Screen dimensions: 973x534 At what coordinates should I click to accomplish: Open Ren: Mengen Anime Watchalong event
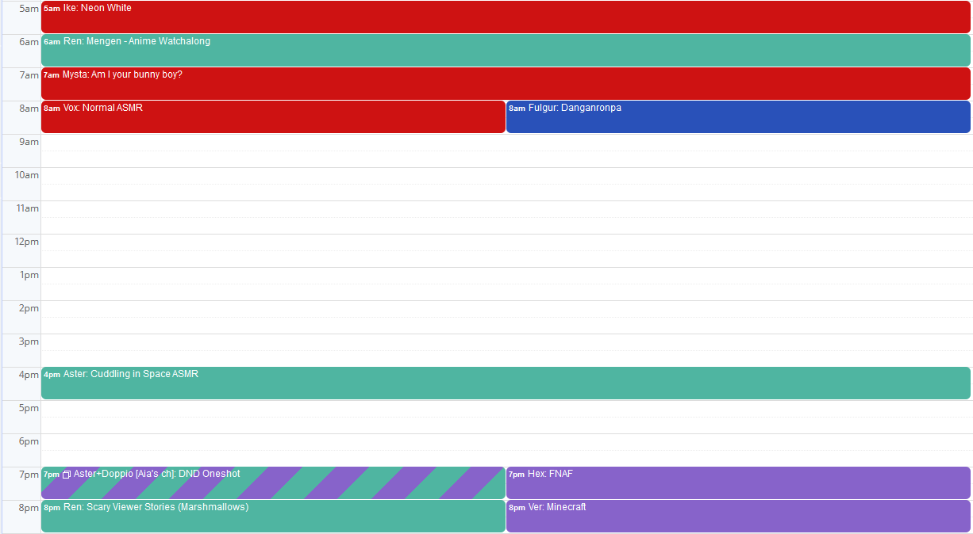[506, 50]
